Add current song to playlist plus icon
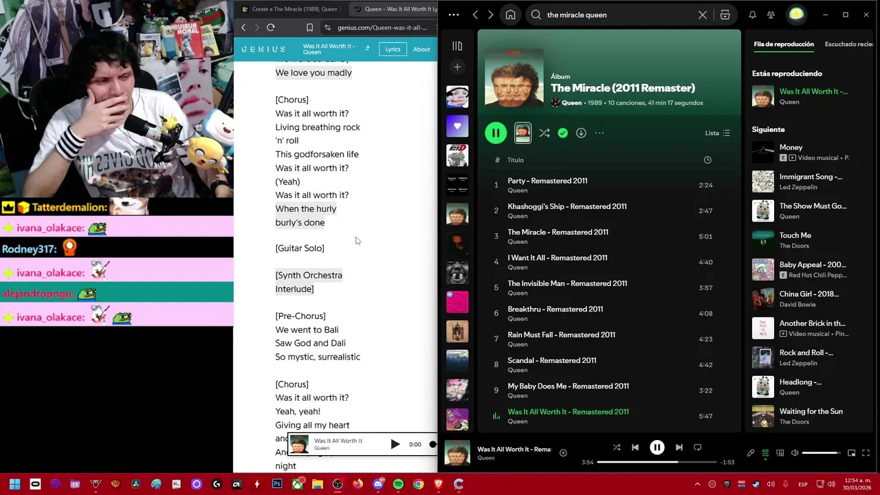Viewport: 880px width, 495px height. [x=563, y=452]
